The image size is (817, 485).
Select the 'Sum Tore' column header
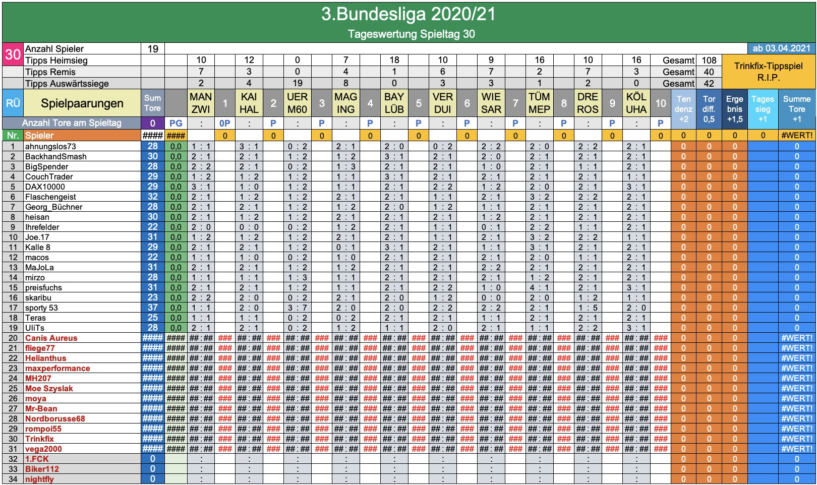153,103
